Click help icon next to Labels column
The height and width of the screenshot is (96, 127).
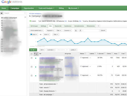pos(95,53)
